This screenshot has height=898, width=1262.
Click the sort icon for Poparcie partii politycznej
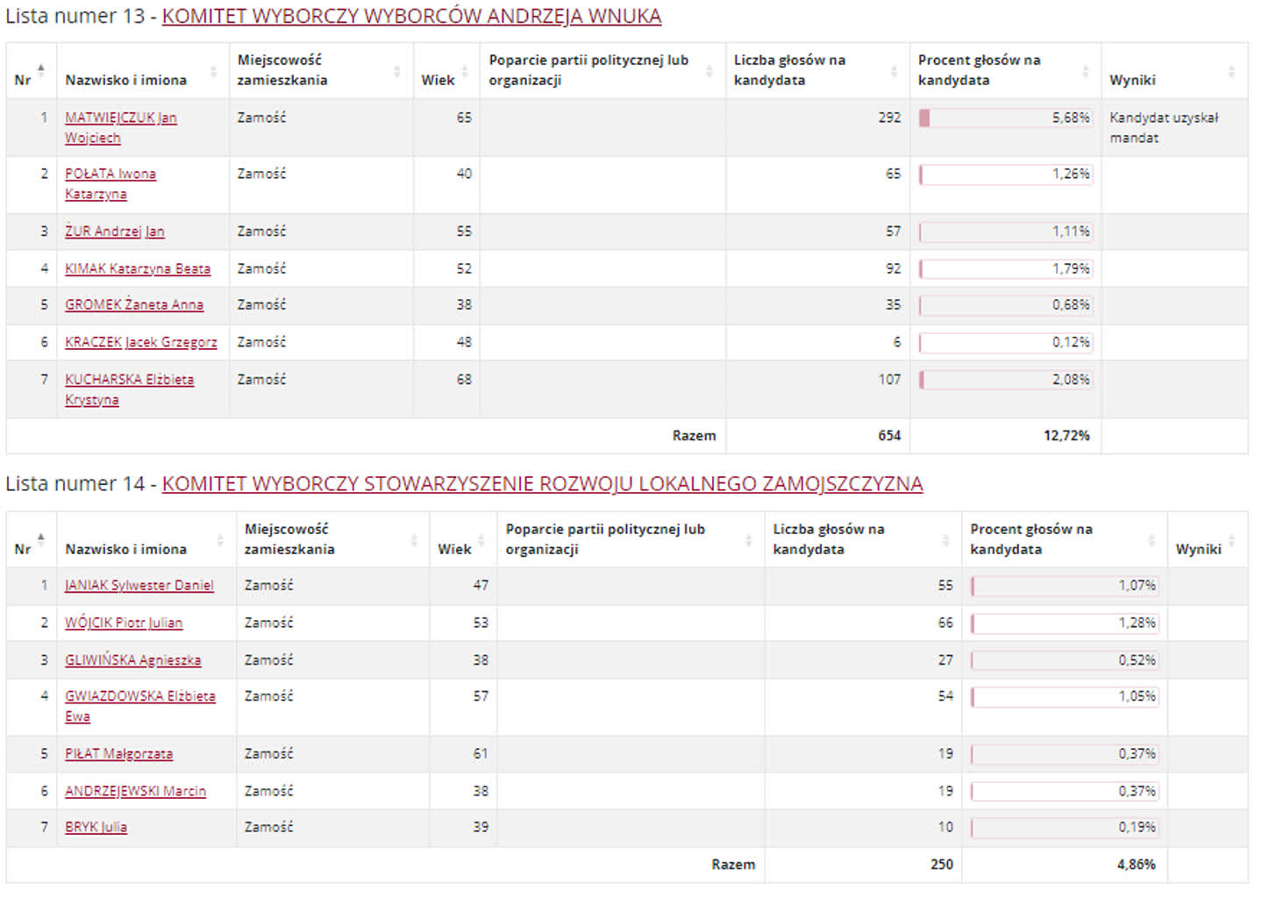710,69
